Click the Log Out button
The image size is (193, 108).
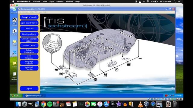point(29,89)
